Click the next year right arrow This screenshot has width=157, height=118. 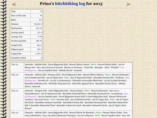coord(129,4)
